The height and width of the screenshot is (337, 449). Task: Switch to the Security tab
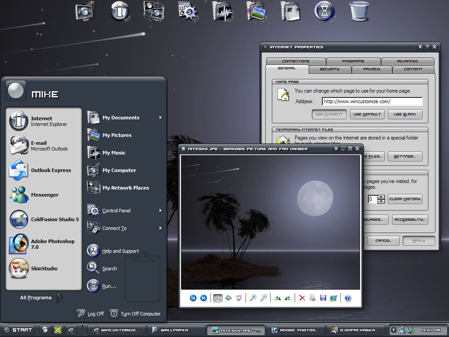(x=329, y=69)
